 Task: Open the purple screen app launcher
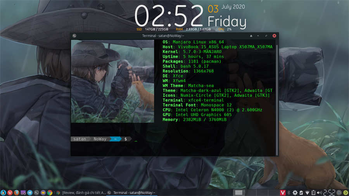(23, 193)
